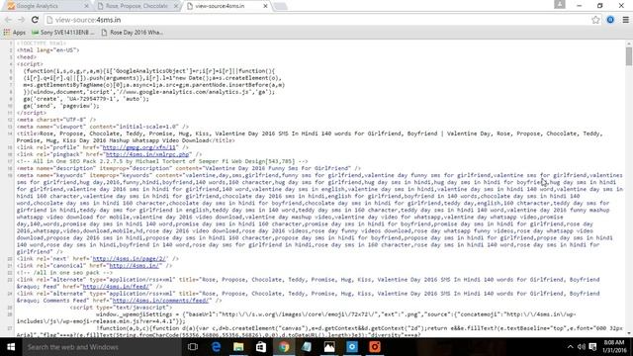Reload the view-source page
This screenshot has width=633, height=356.
click(35, 20)
